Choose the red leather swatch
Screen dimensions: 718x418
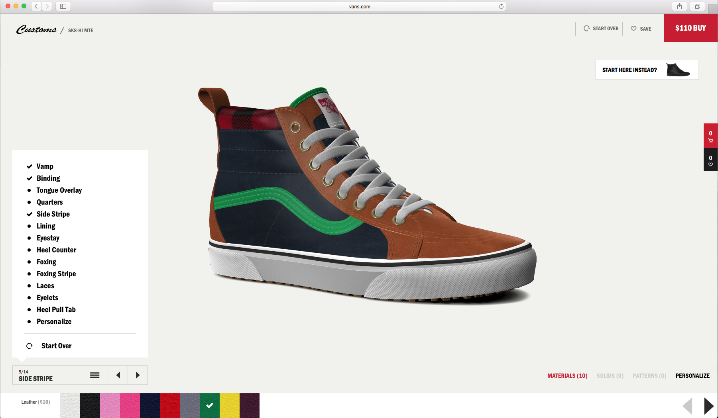tap(170, 406)
